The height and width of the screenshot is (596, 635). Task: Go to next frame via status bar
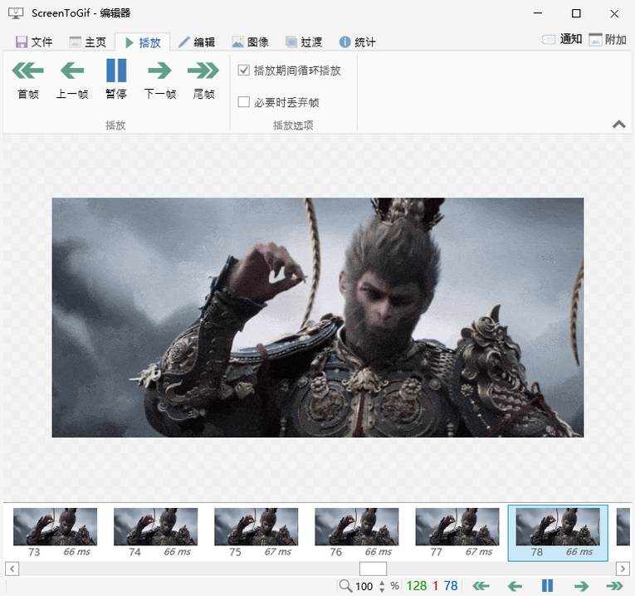click(581, 586)
